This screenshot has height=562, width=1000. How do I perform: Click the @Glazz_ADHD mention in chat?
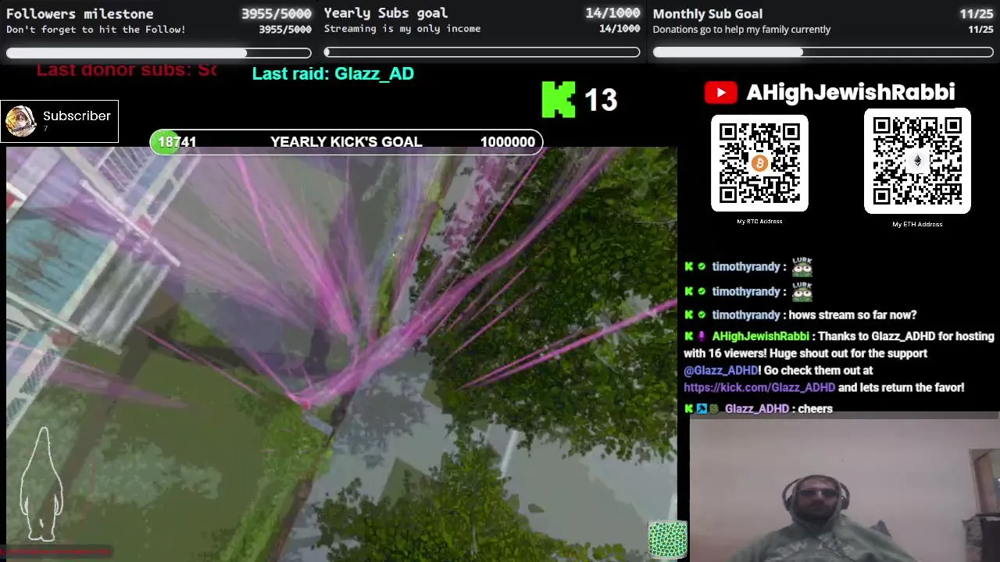click(x=721, y=370)
